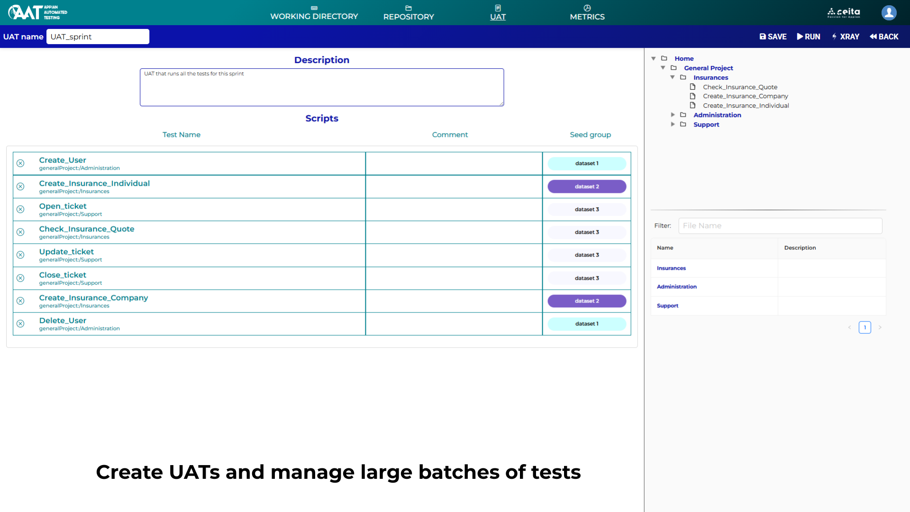
Task: Go to the Repository tab
Action: point(409,13)
